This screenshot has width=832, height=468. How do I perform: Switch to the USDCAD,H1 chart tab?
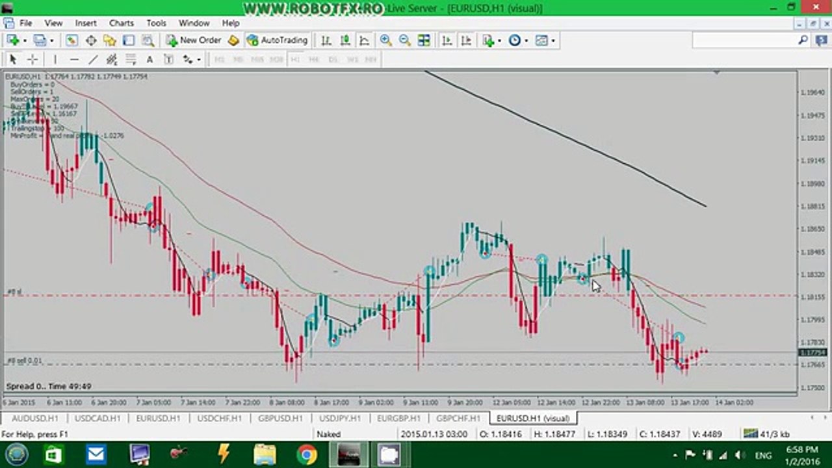click(x=97, y=419)
